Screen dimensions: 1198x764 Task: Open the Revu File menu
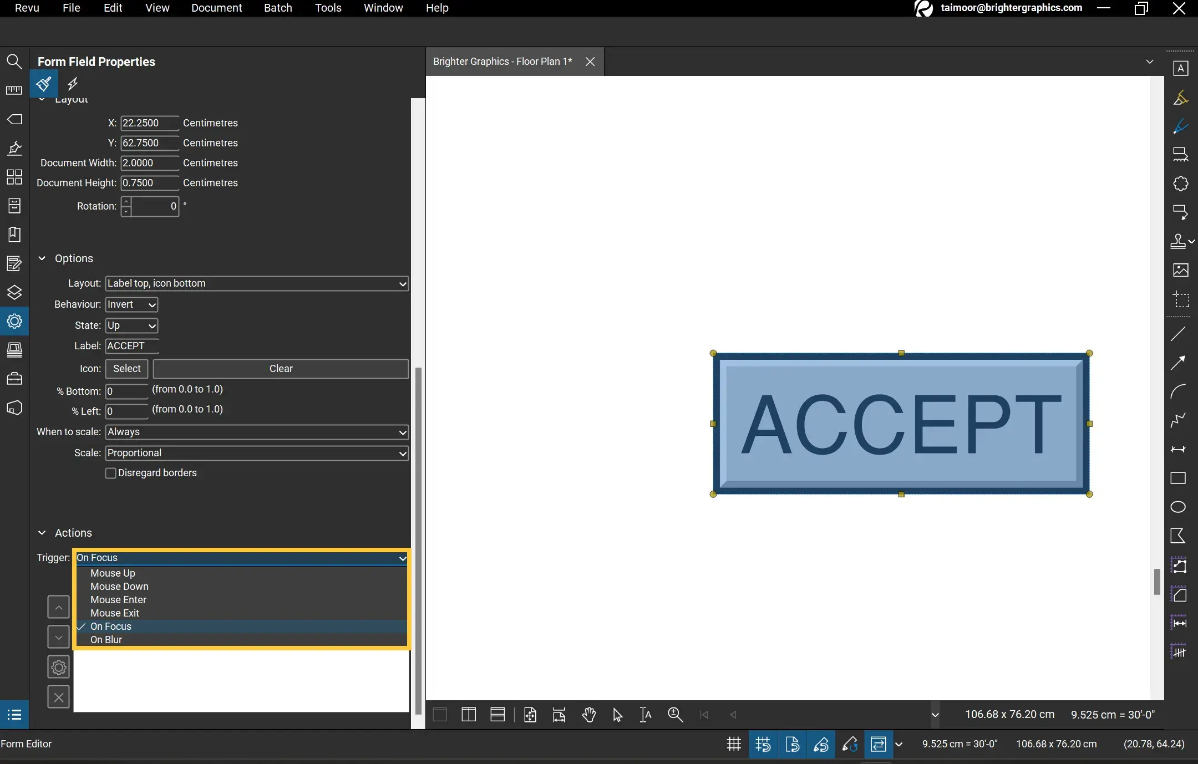tap(72, 8)
